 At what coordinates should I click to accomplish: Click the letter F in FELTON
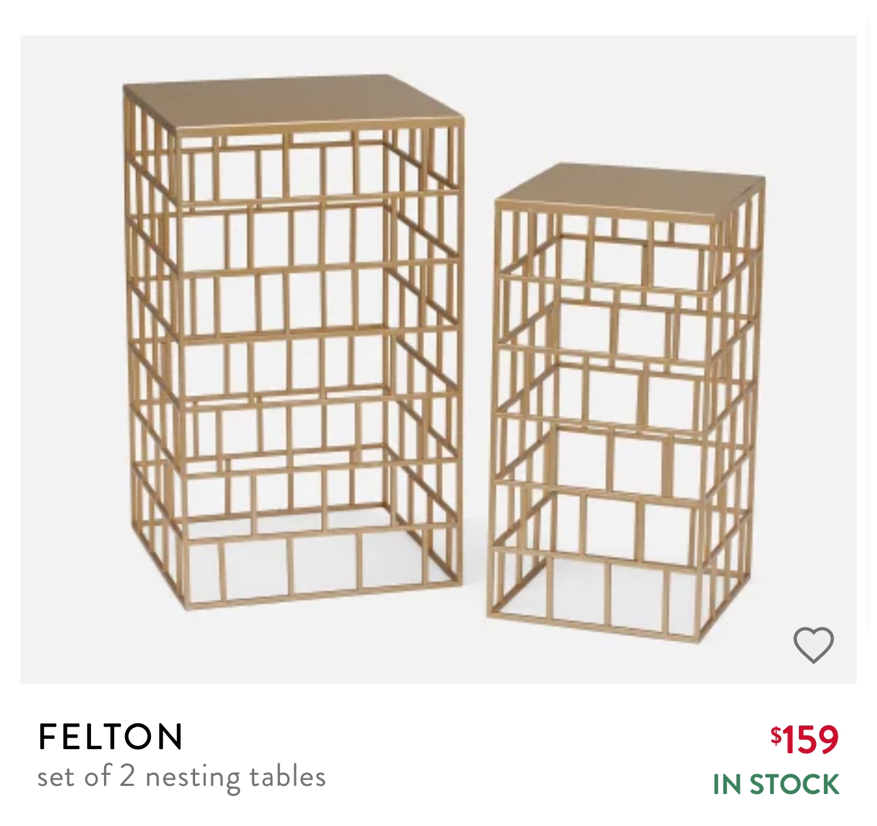click(48, 736)
